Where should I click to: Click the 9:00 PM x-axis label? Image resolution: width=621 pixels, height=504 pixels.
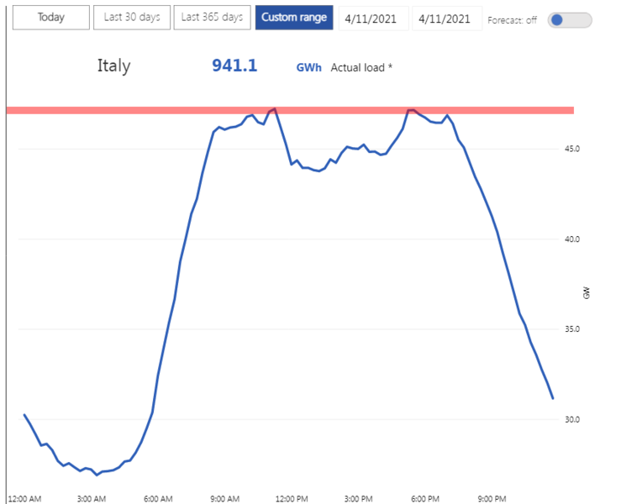(493, 499)
